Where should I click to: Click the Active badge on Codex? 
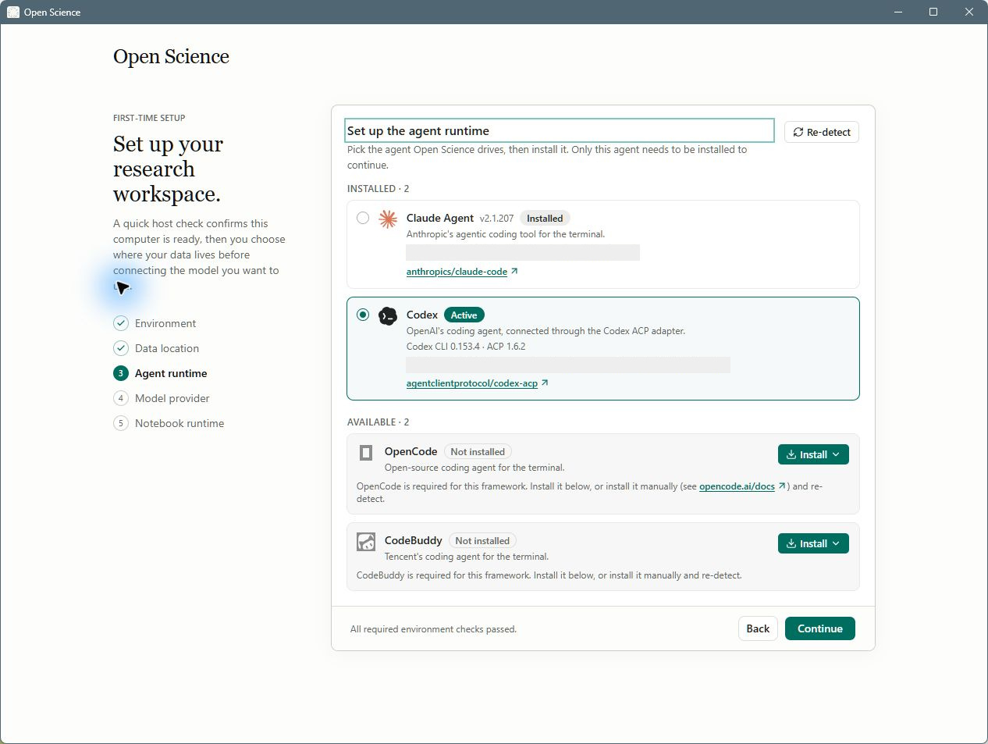[464, 315]
